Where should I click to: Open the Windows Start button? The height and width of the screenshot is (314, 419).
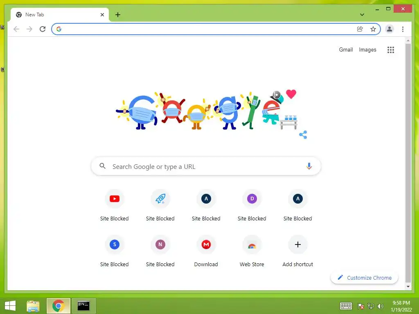click(x=10, y=306)
